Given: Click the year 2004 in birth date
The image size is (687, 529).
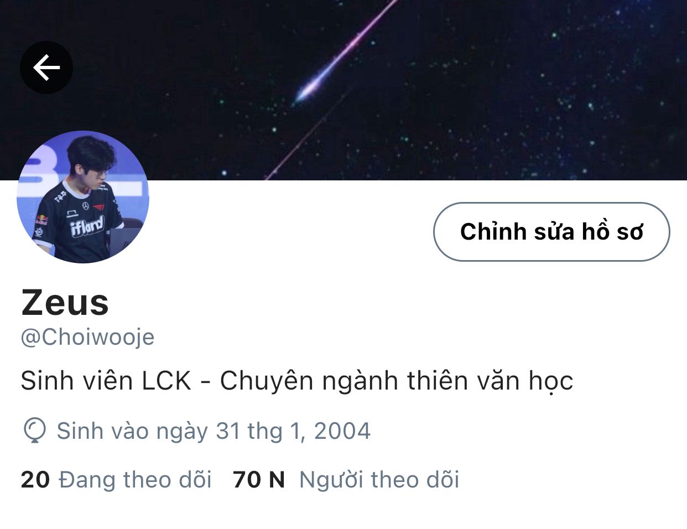Looking at the screenshot, I should click(342, 431).
